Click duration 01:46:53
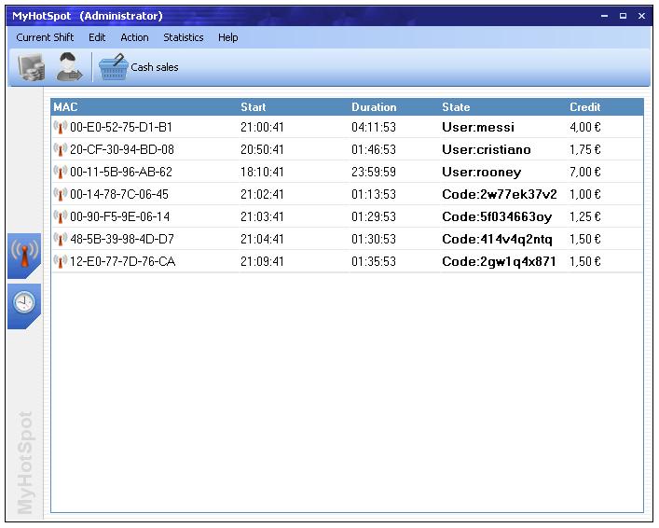 374,149
